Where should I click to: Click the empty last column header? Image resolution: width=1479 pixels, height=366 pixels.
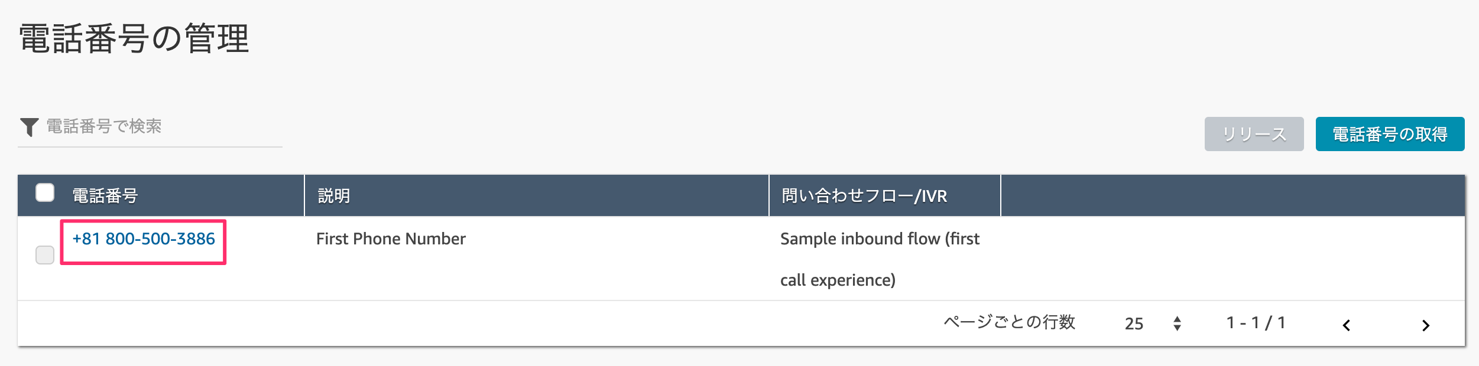pos(1232,195)
